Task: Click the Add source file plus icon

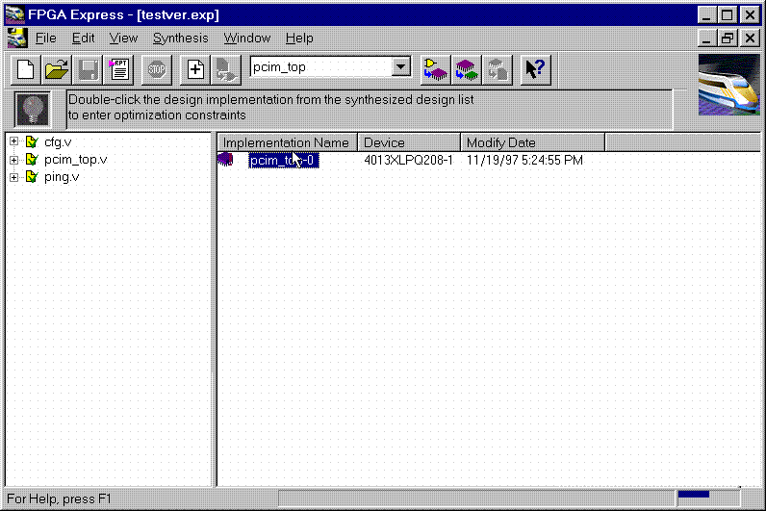Action: [195, 70]
